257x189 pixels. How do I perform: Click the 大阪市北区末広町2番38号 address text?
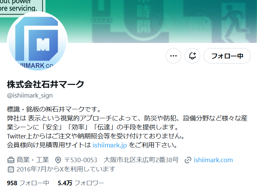[x=141, y=160]
